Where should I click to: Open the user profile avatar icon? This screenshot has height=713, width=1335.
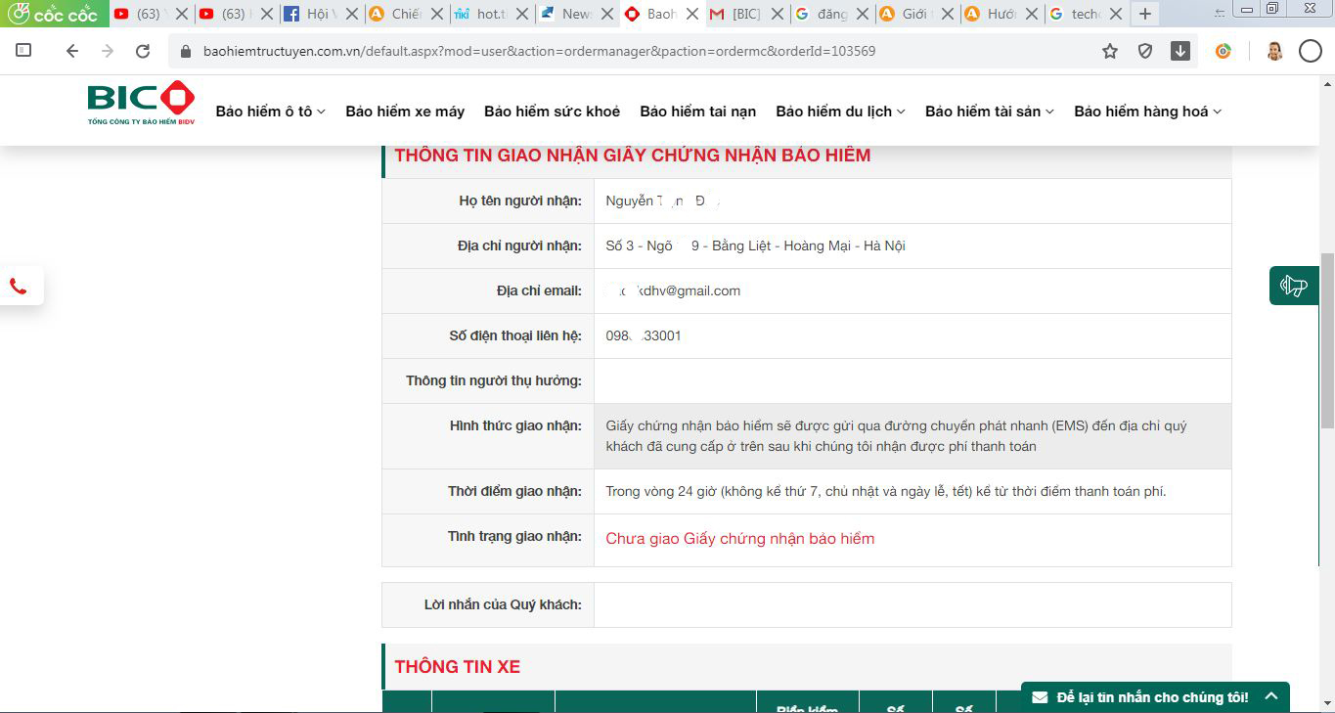[x=1274, y=51]
